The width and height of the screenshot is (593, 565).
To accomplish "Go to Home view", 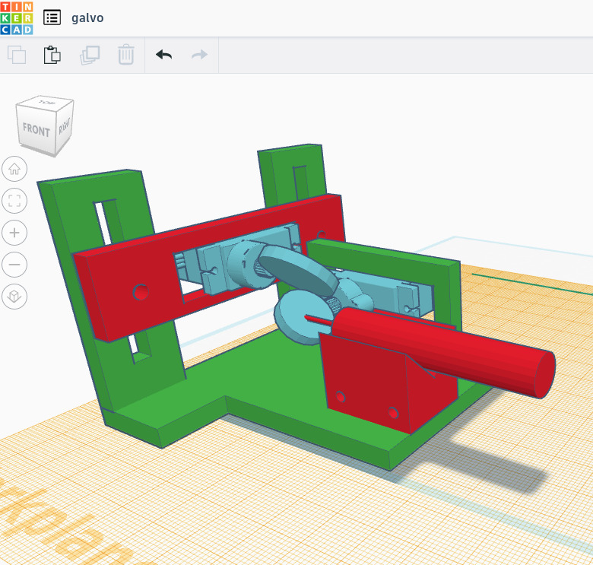I will pos(14,169).
